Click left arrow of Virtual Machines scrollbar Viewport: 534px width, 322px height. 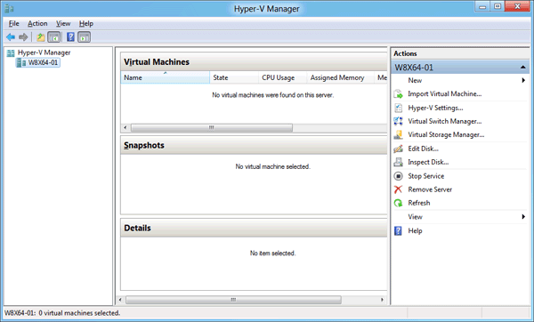pos(125,127)
